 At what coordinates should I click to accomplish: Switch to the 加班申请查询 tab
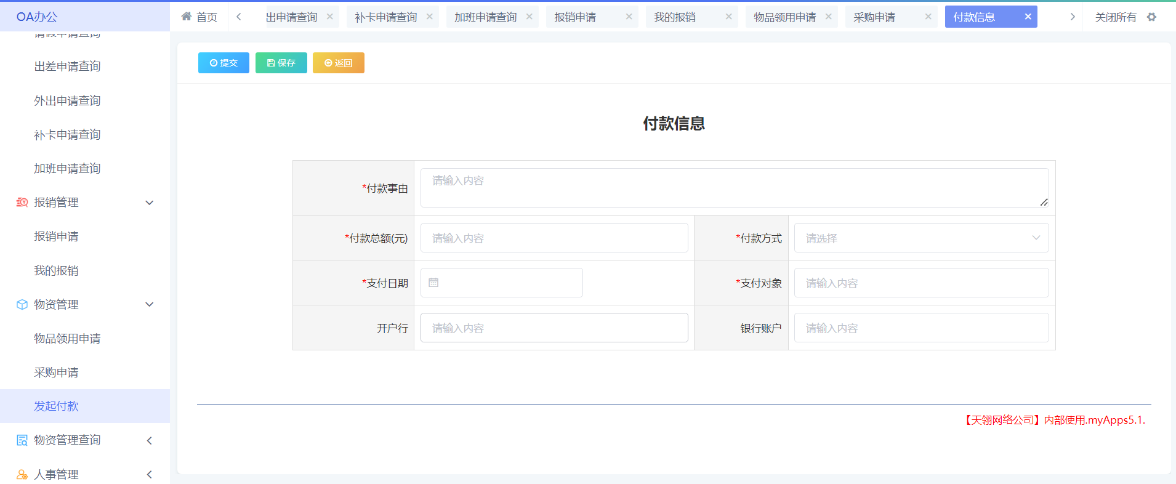485,17
